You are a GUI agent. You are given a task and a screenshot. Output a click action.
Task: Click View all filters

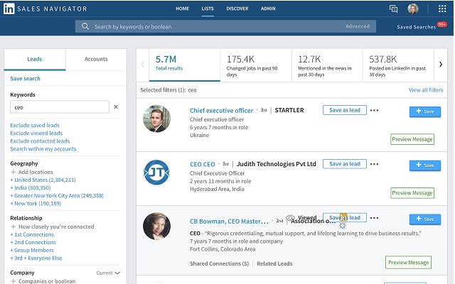(x=426, y=90)
